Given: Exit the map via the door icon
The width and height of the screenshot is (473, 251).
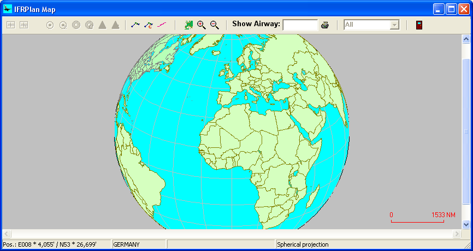Looking at the screenshot, I should point(419,25).
